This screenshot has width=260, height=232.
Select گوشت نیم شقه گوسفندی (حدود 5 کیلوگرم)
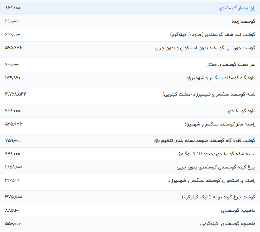click(213, 35)
